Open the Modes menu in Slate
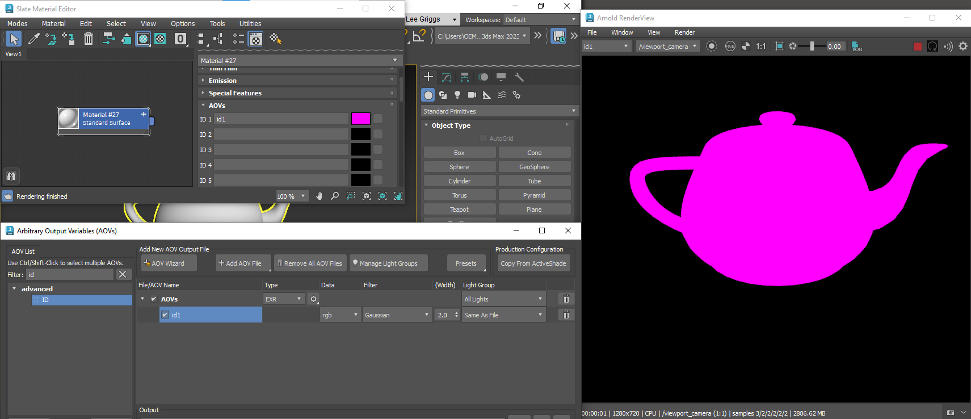This screenshot has height=419, width=971. click(x=17, y=23)
